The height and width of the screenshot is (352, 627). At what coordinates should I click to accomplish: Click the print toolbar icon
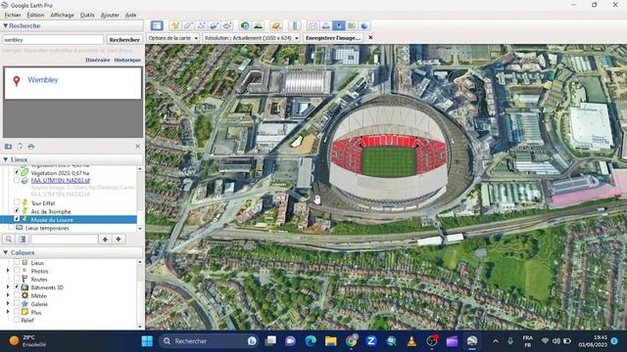pos(326,25)
